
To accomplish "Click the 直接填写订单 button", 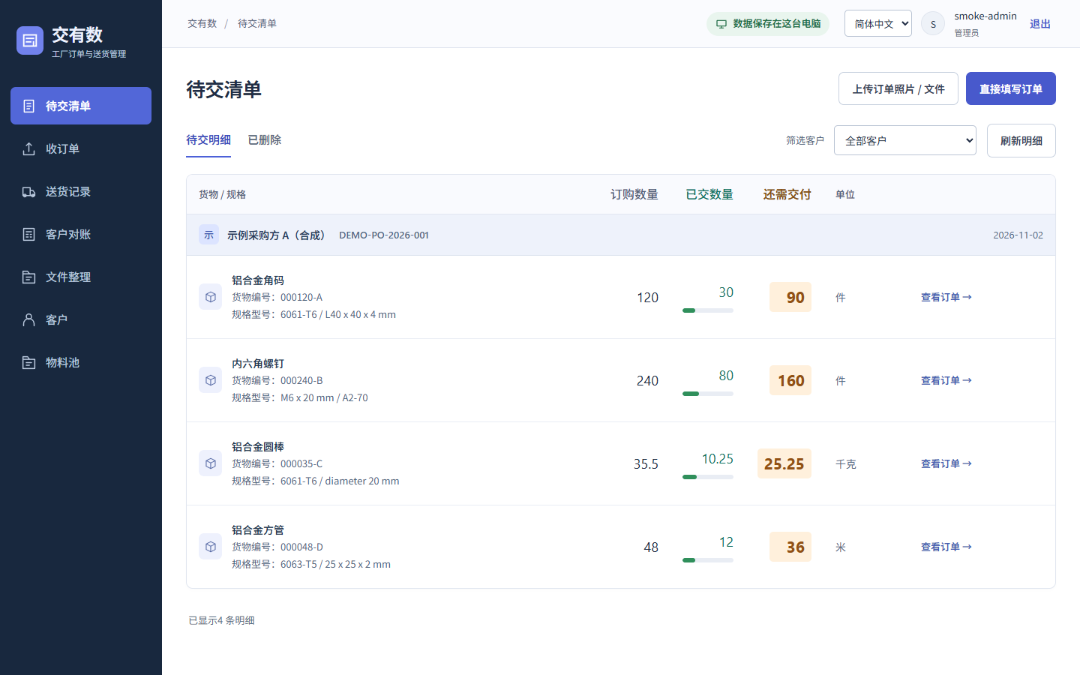I will [1010, 88].
